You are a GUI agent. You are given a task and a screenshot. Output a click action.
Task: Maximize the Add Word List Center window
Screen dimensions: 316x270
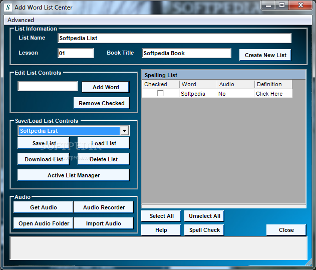282,5
